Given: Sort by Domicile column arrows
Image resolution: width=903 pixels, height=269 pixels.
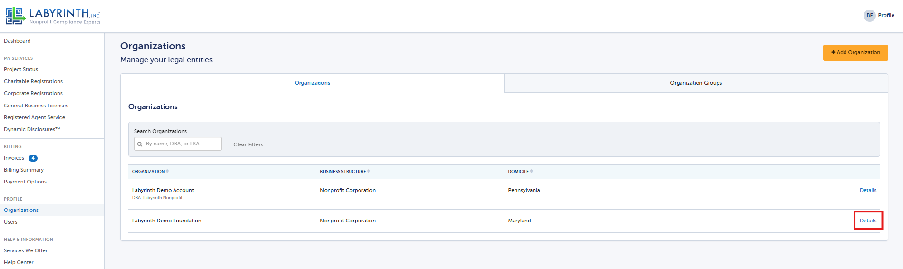Looking at the screenshot, I should point(532,171).
